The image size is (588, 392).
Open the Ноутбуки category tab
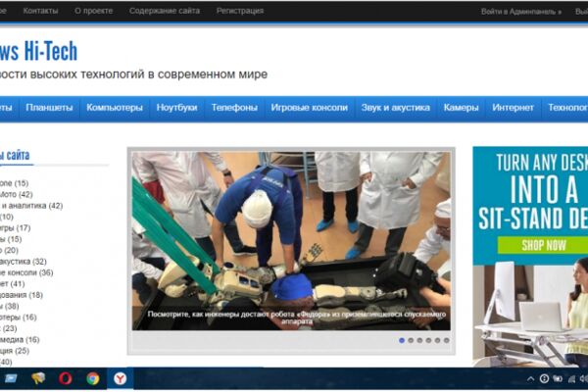(x=176, y=108)
